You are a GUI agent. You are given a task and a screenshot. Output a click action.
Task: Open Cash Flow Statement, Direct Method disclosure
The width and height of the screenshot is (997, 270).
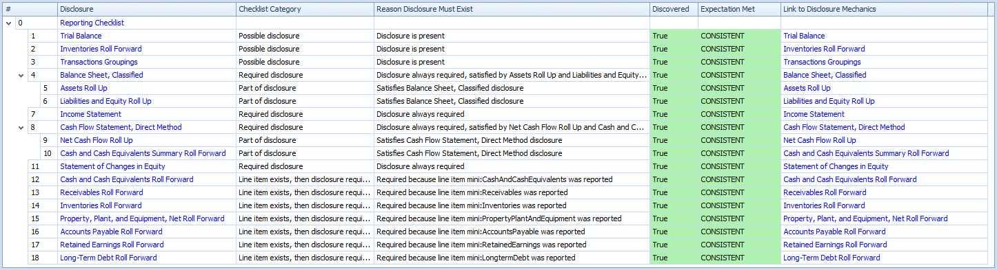121,127
